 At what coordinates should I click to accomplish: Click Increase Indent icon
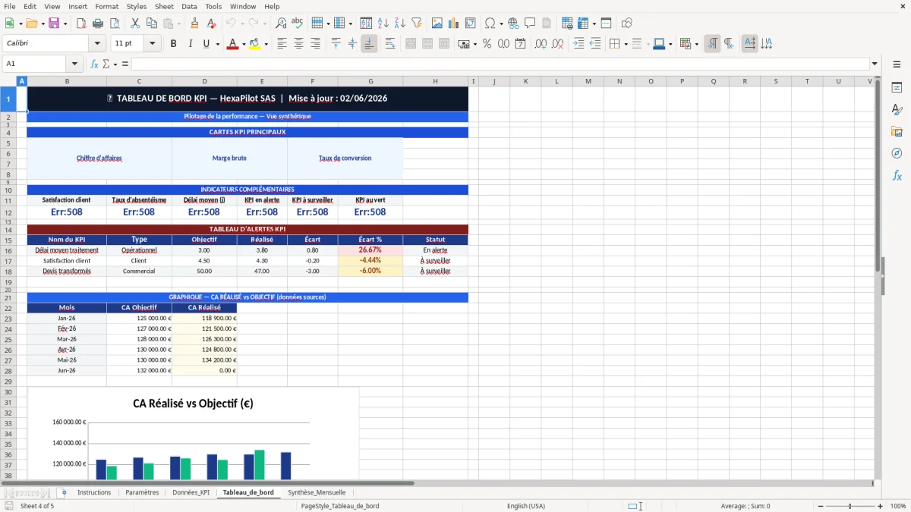578,44
